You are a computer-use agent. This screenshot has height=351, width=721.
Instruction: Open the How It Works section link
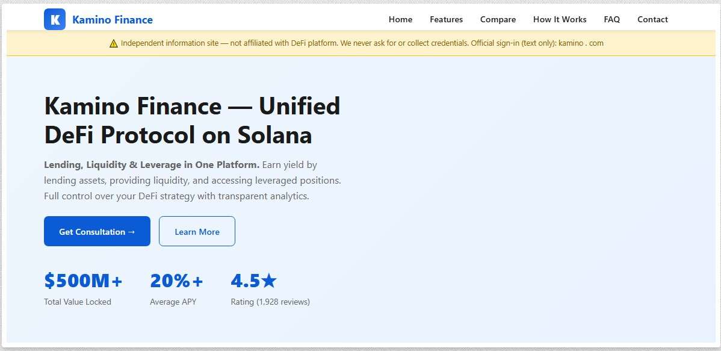coord(559,19)
